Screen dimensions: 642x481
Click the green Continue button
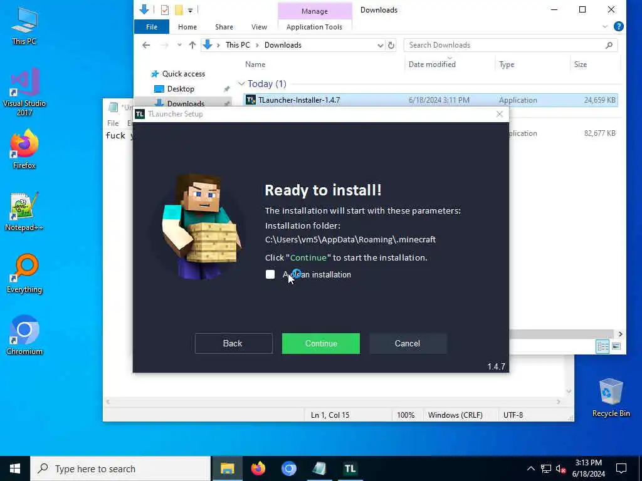pyautogui.click(x=320, y=343)
